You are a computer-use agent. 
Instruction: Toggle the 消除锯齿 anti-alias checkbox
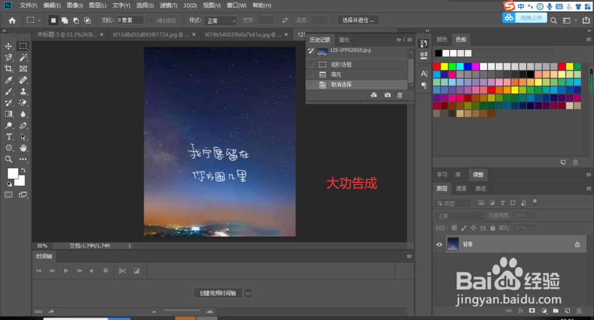(151, 20)
